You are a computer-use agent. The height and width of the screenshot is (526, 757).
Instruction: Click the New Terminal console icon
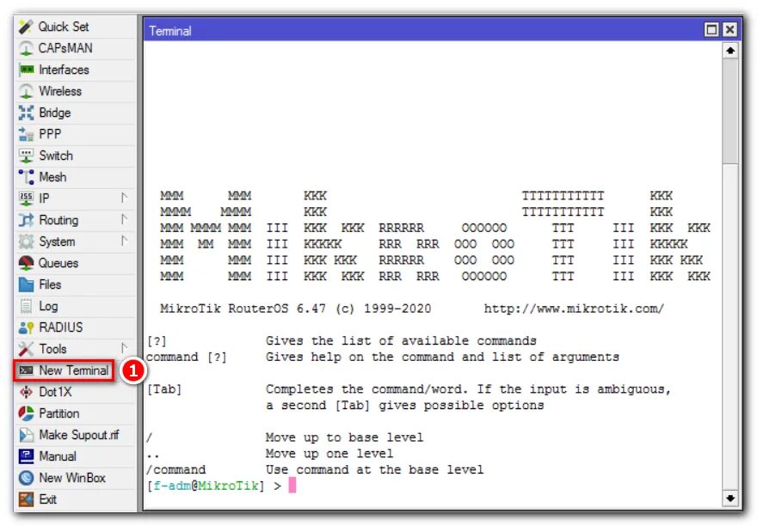tap(26, 370)
